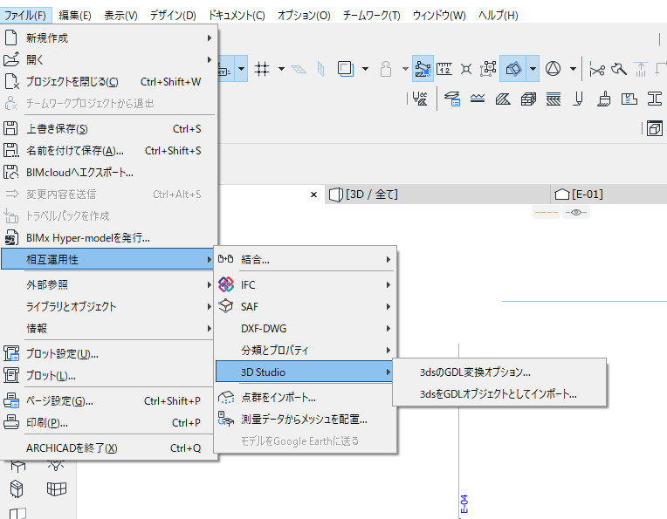
Task: Click the orange dashed line indicator
Action: [547, 212]
